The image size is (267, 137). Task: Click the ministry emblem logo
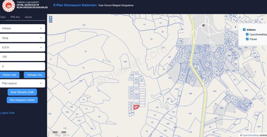click(8, 5)
